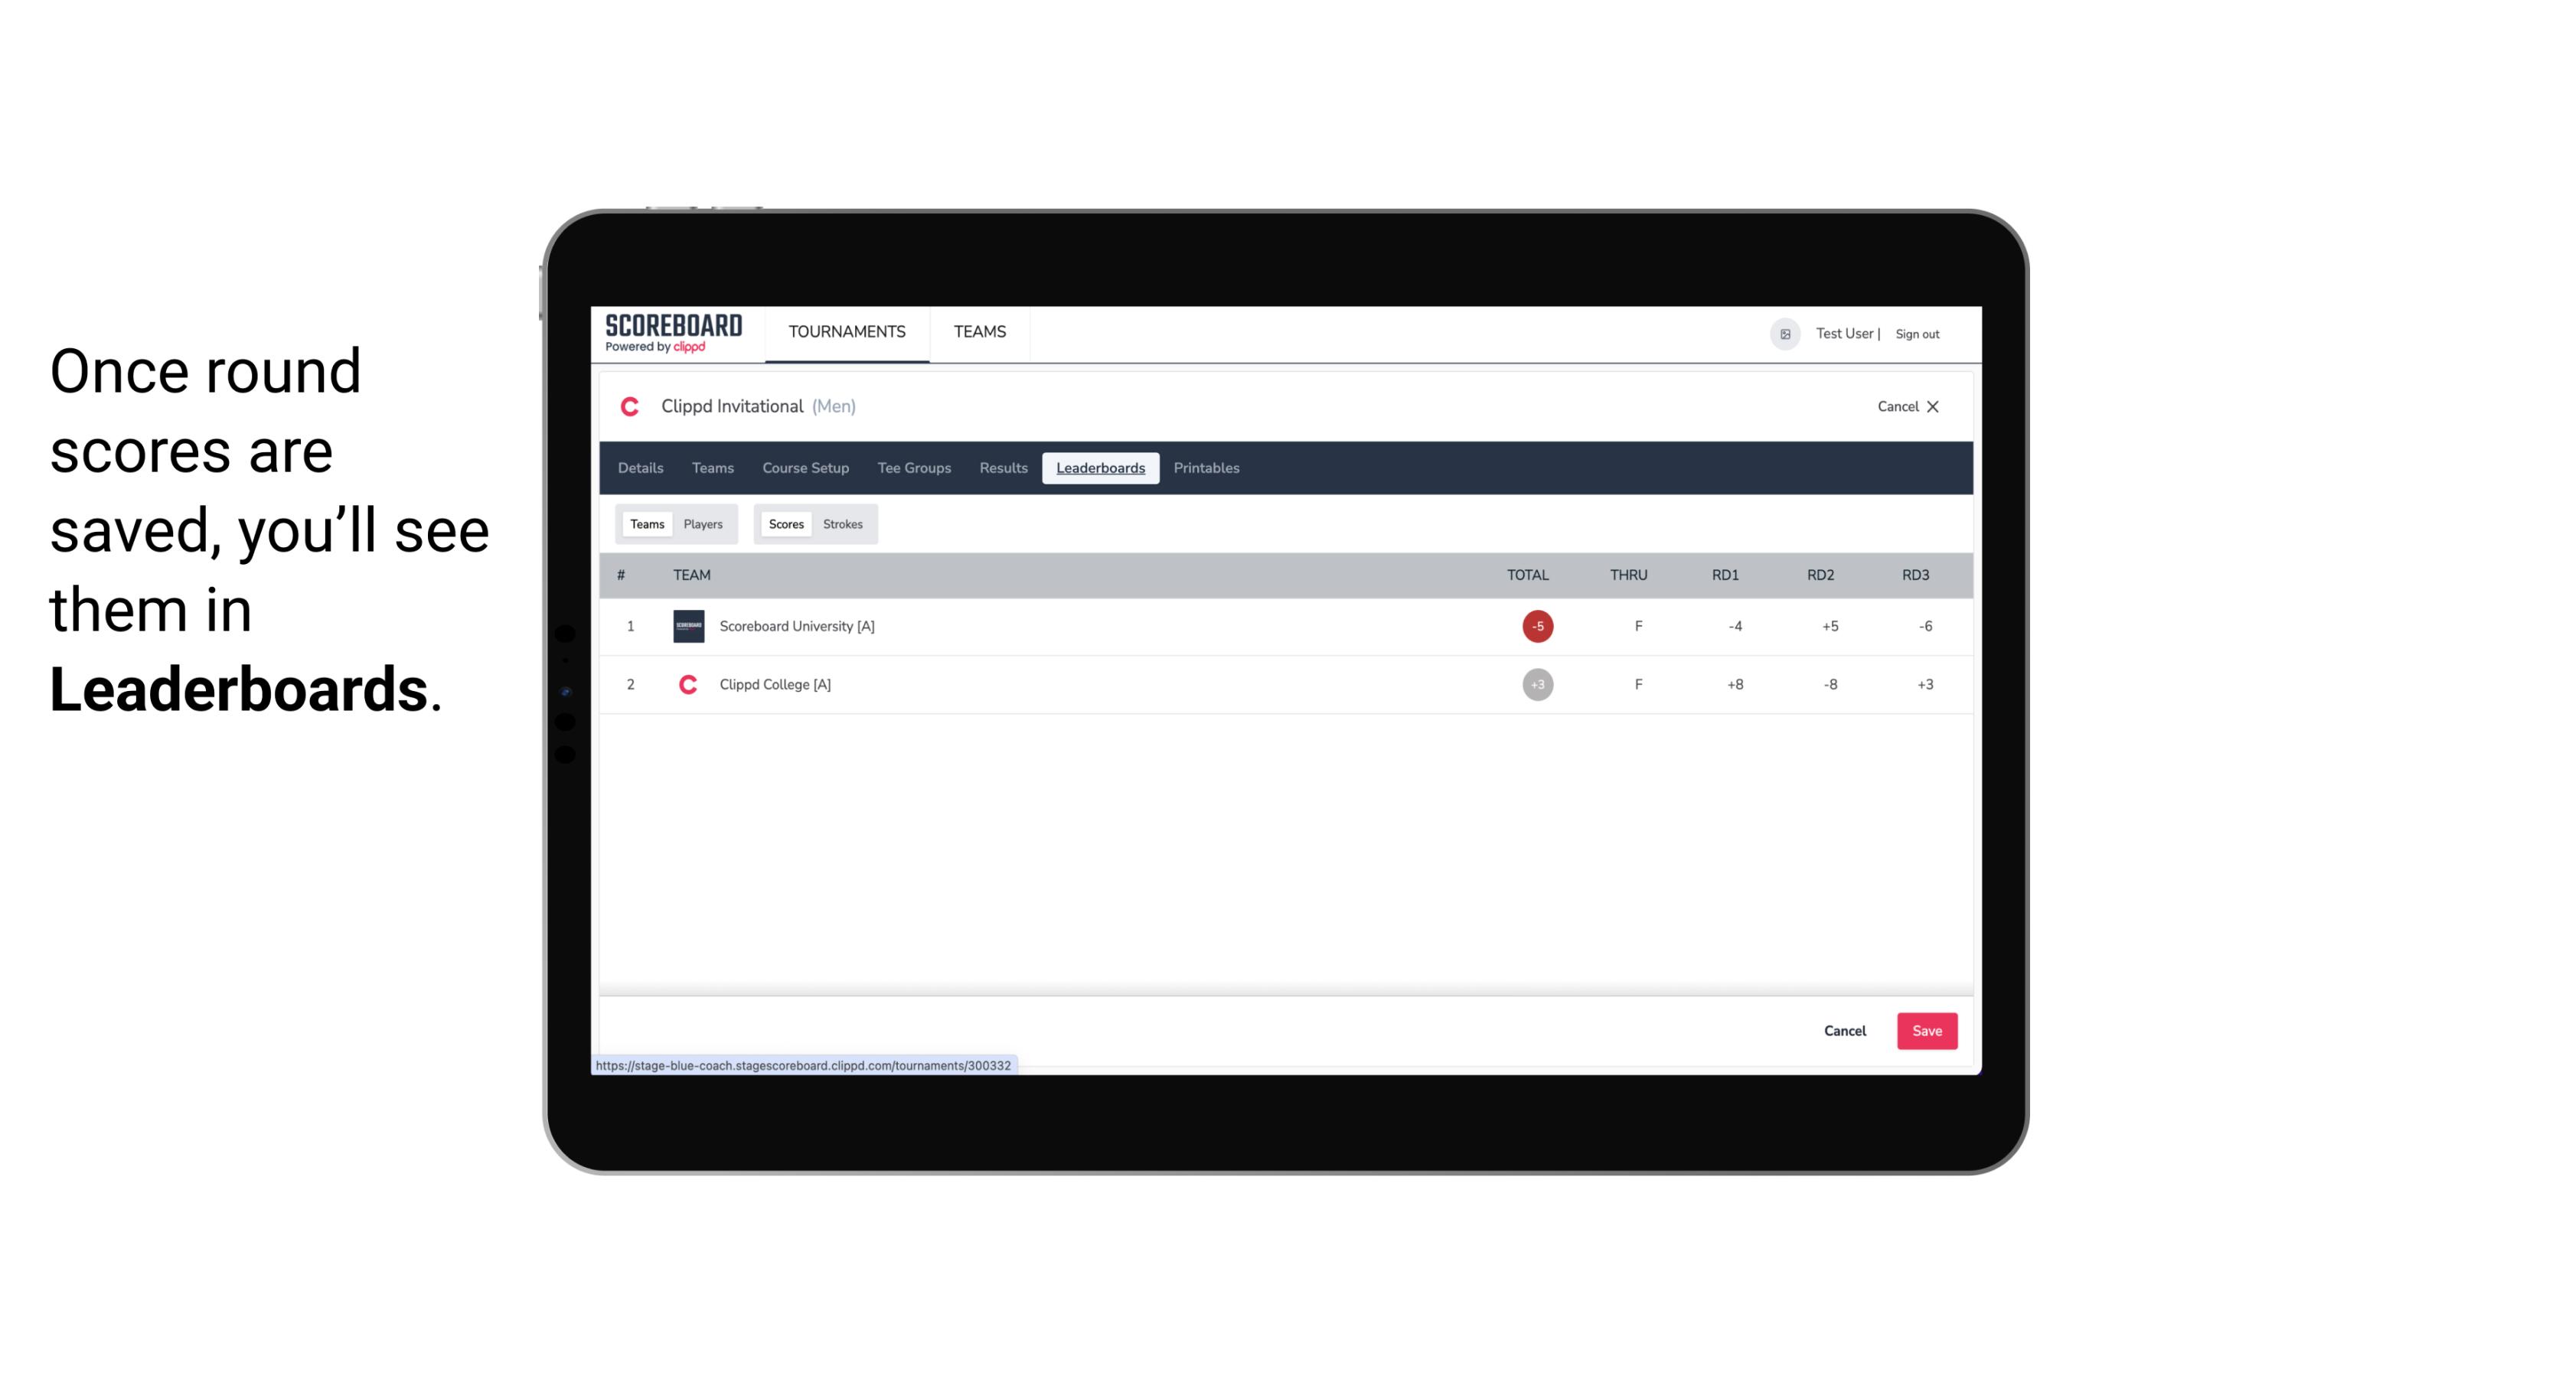Click the Save button
The image size is (2569, 1382).
[x=1925, y=1030]
